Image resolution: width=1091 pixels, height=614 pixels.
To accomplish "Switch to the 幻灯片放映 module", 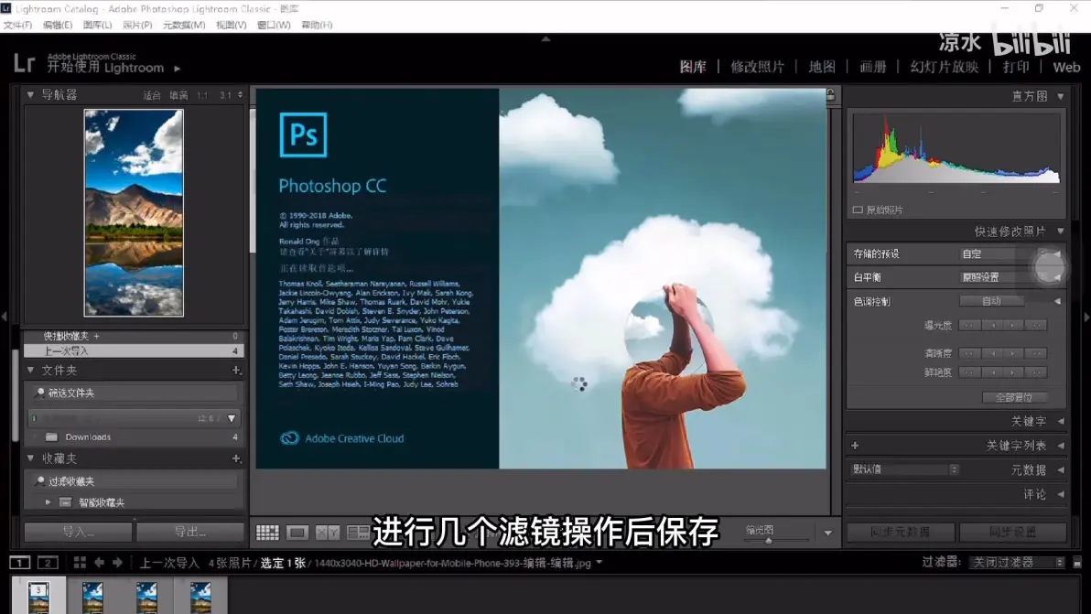I will (x=945, y=67).
